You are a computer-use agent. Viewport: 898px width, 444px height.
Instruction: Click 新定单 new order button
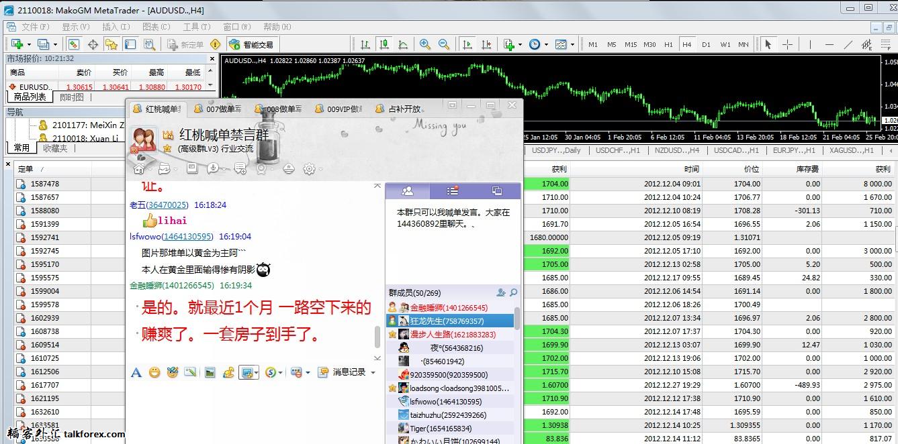tap(184, 44)
